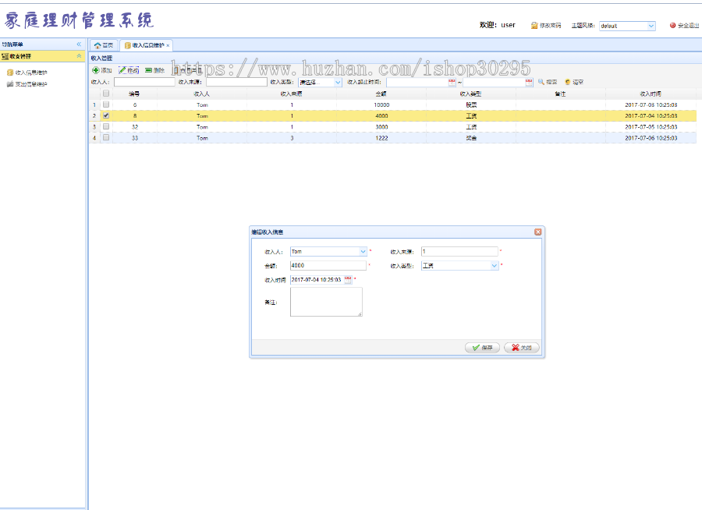Viewport: 702px width, 510px height.
Task: Switch to the home (首页) tab
Action: [104, 45]
